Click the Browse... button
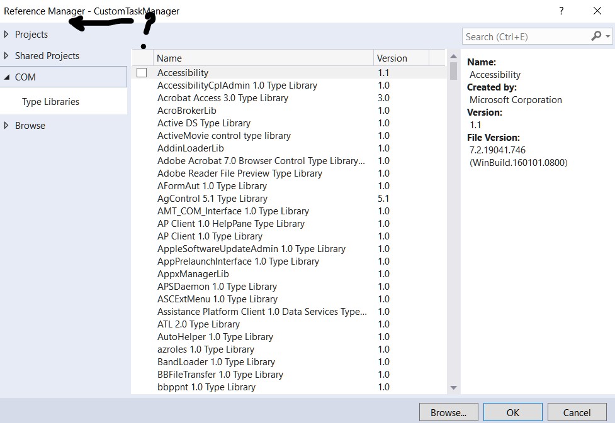 (x=448, y=412)
